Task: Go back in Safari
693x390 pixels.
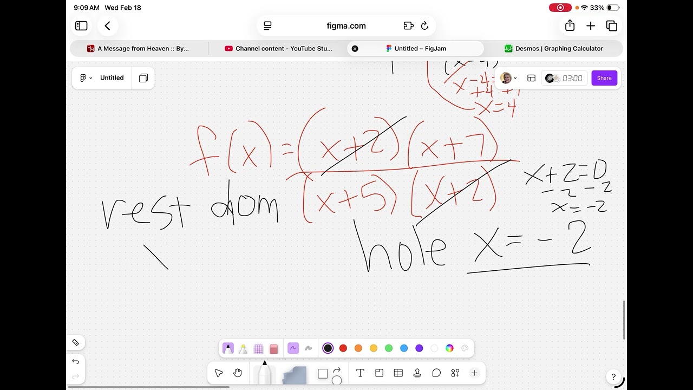Action: point(108,25)
